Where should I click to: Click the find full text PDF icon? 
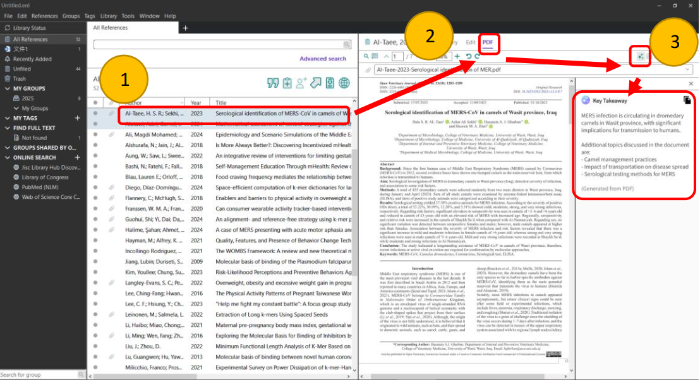pos(330,83)
